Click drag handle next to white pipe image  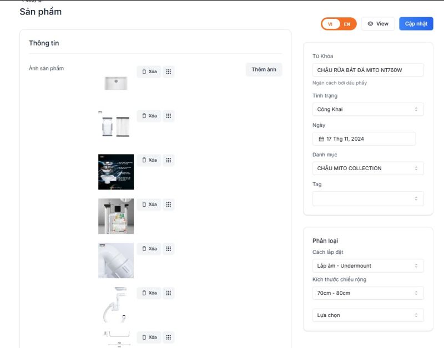[x=169, y=249]
